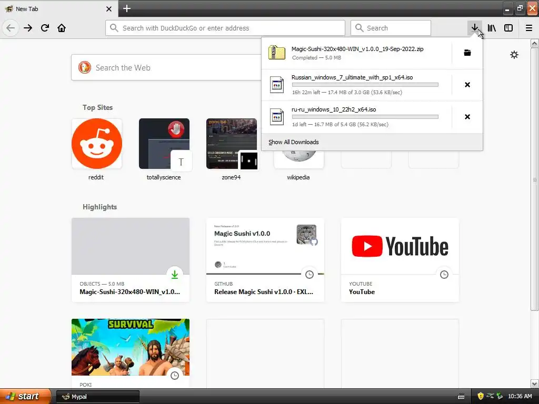Screen dimensions: 539x404
Task: Focus the DuckDuckGo address bar
Action: (225, 28)
